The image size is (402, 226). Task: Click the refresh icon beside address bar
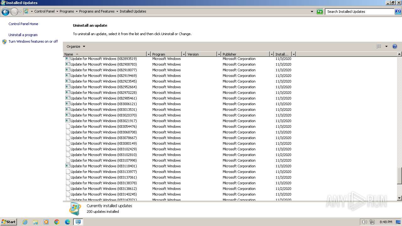pyautogui.click(x=320, y=12)
